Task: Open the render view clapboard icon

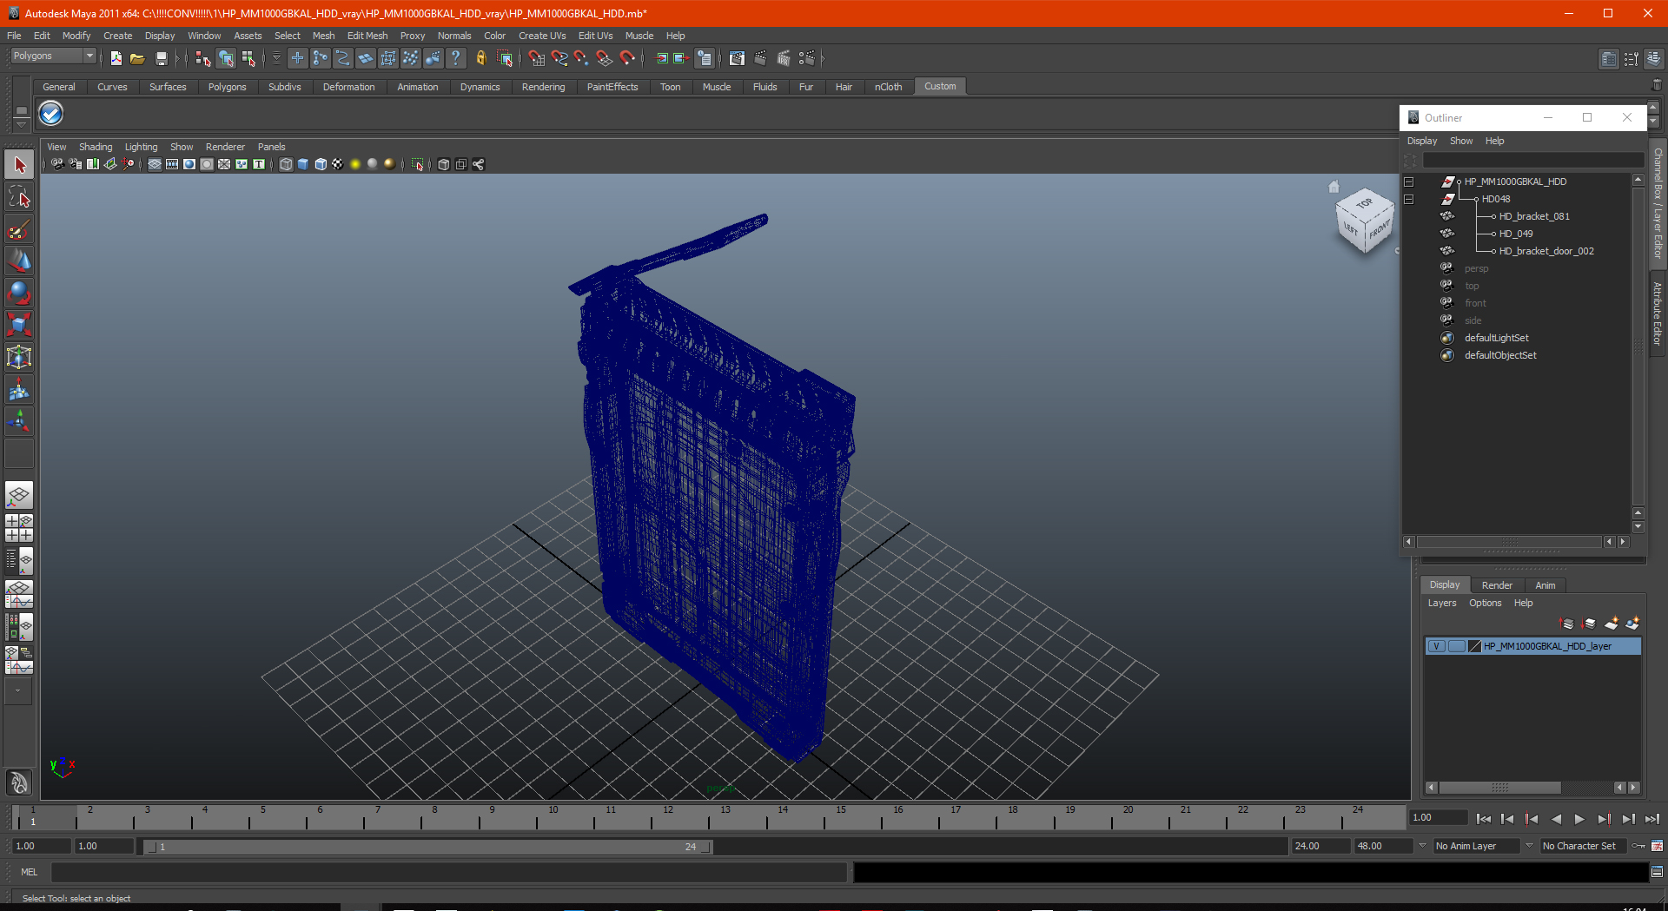Action: pos(737,58)
